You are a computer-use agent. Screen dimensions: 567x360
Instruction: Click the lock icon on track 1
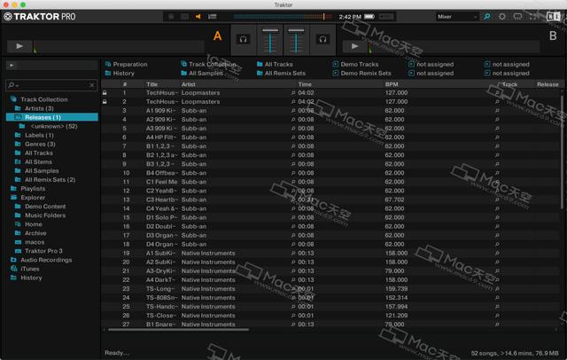click(105, 93)
